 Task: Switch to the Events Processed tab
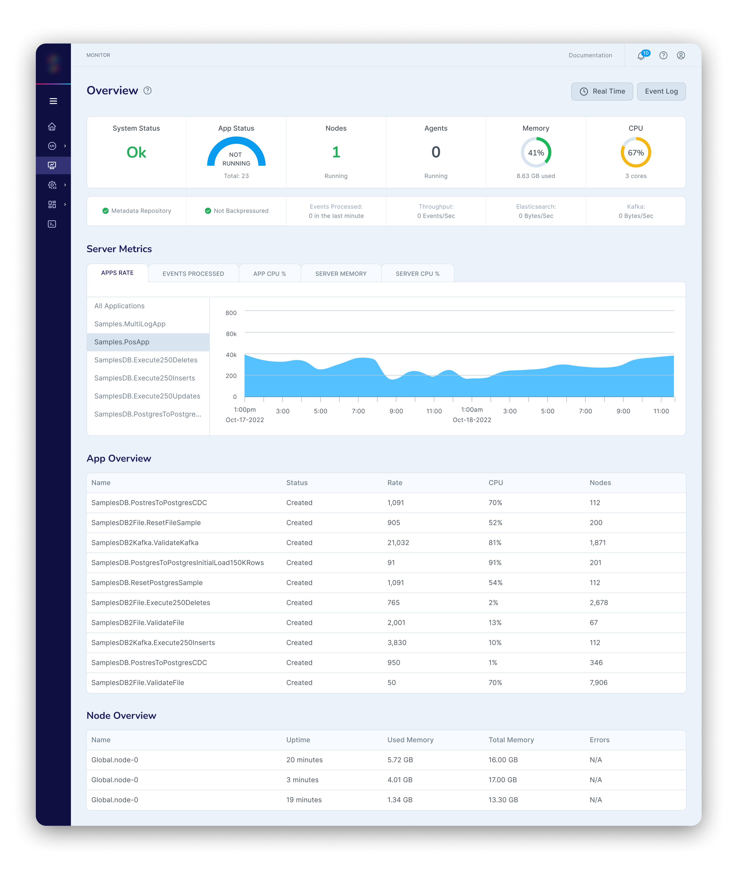tap(193, 274)
